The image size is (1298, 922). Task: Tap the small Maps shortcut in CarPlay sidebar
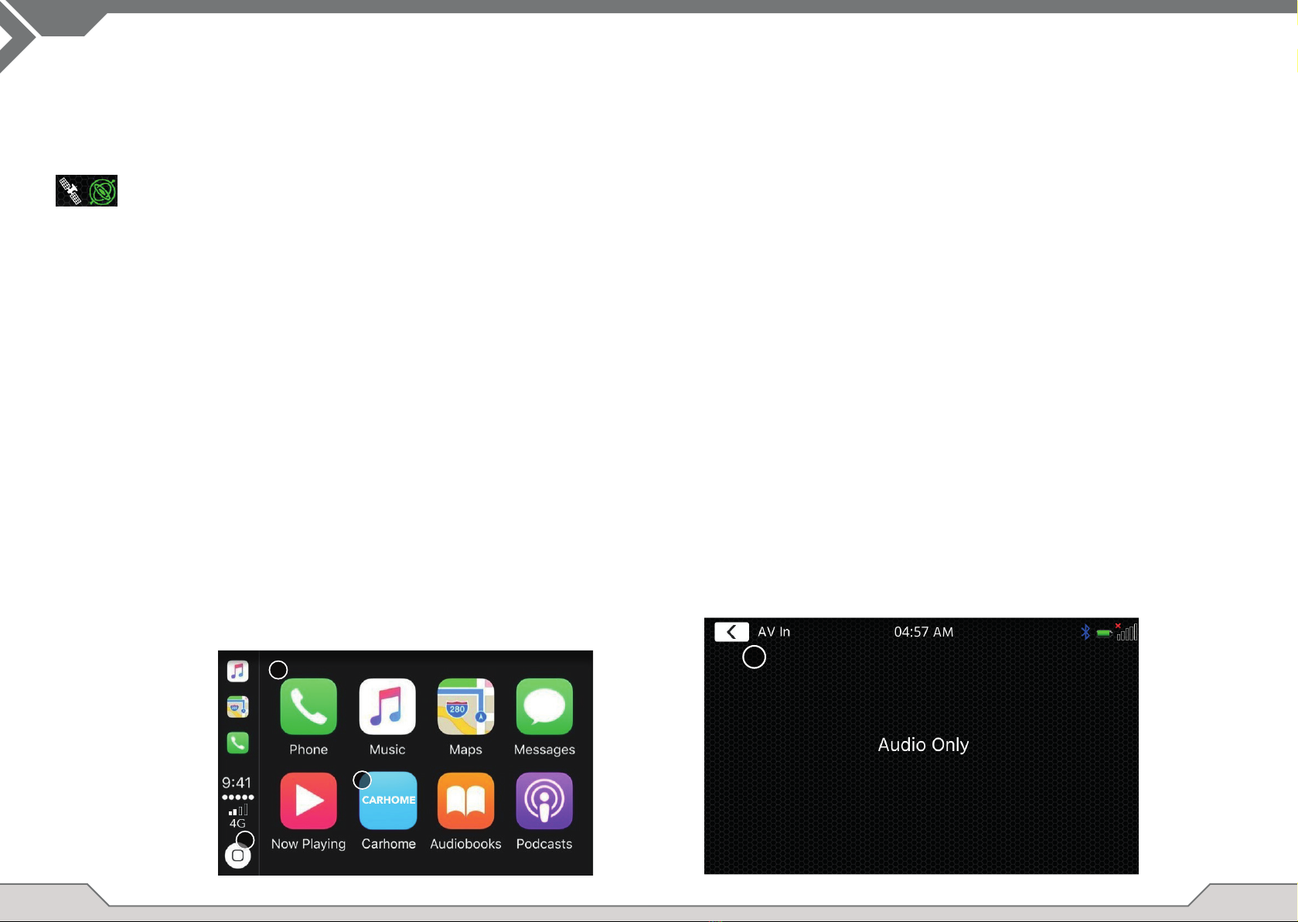pyautogui.click(x=238, y=707)
